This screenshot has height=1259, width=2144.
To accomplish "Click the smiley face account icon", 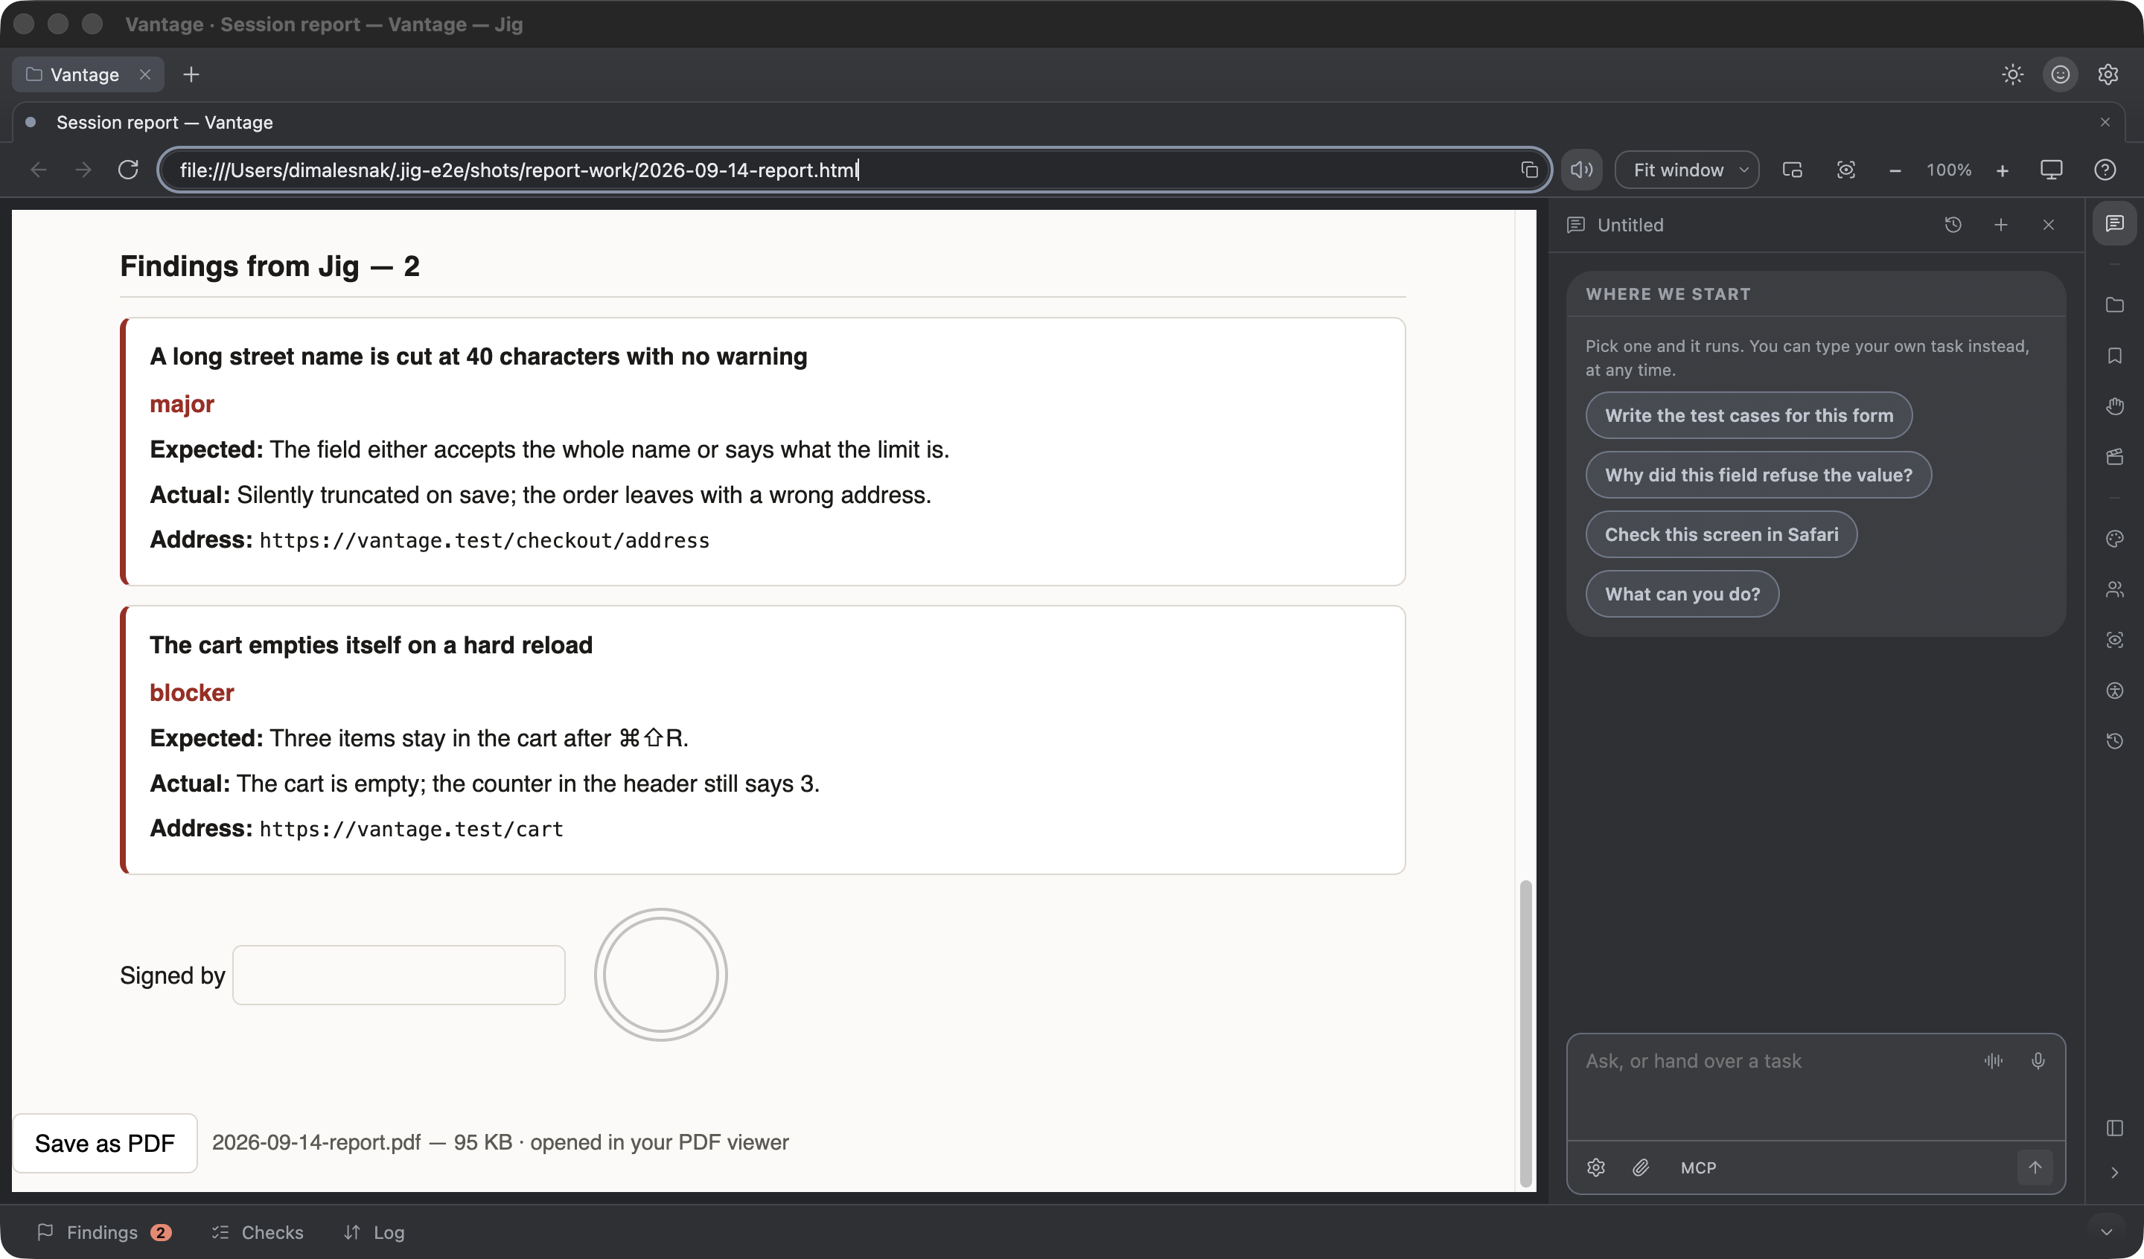I will (2060, 75).
